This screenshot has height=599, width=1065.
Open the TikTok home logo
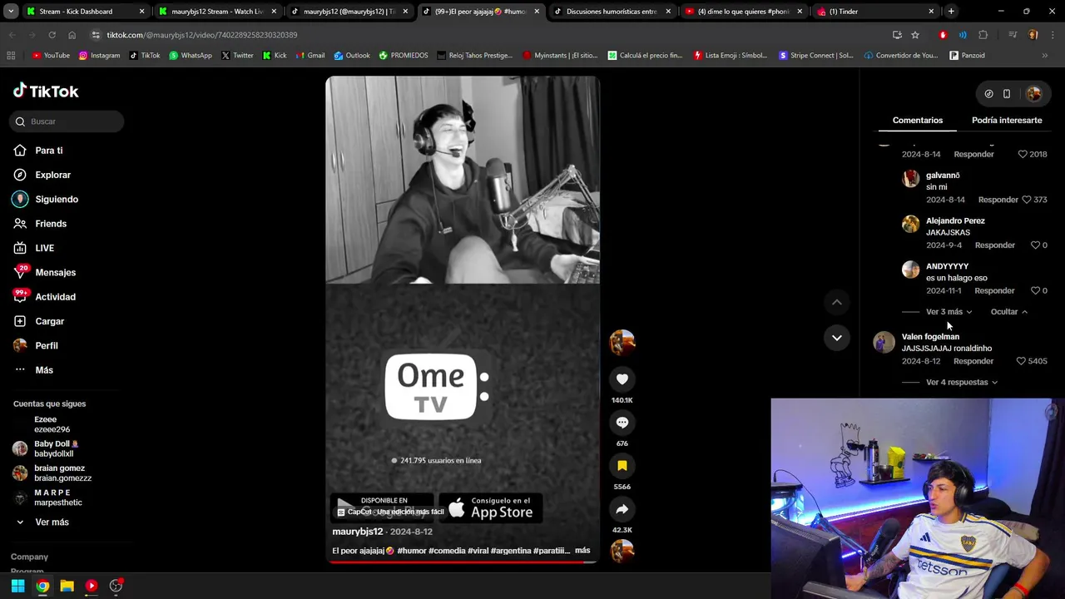46,91
